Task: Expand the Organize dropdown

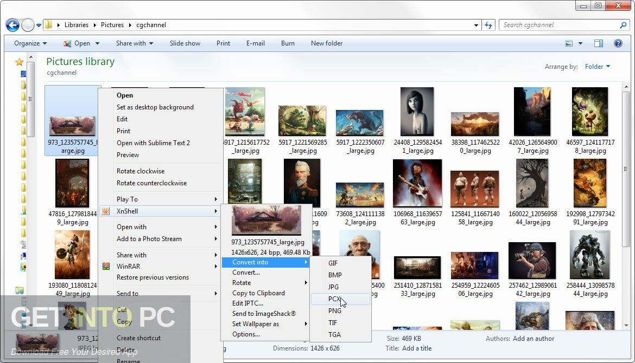Action: pos(30,43)
